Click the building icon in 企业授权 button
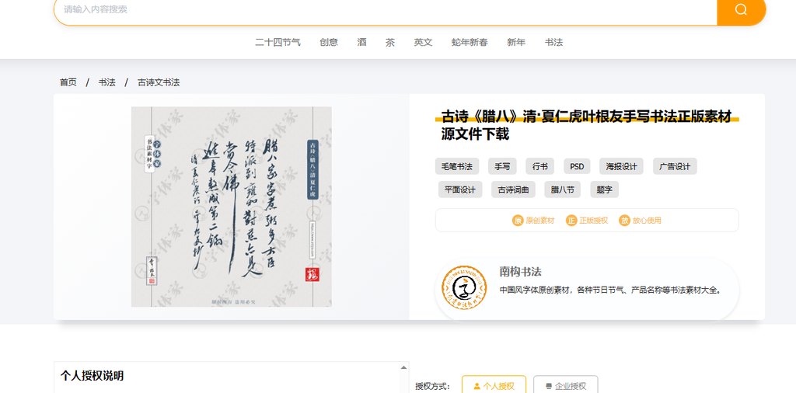 pyautogui.click(x=548, y=386)
